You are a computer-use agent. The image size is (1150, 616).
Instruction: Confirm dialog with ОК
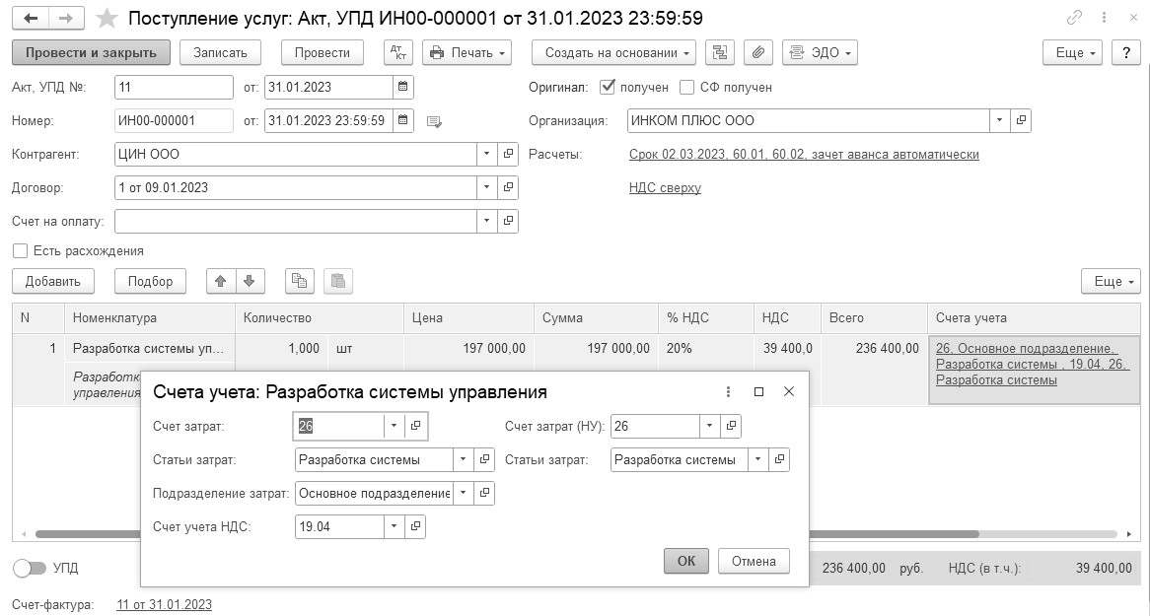click(685, 561)
